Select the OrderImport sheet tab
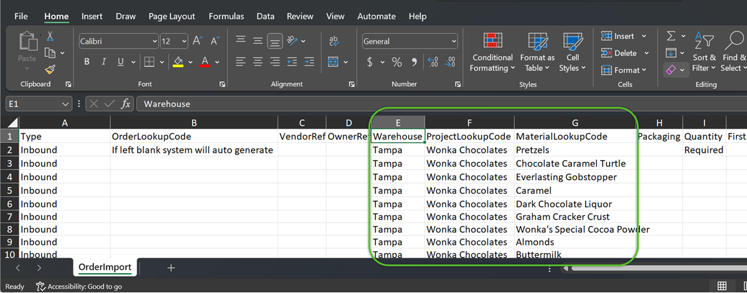 point(105,268)
